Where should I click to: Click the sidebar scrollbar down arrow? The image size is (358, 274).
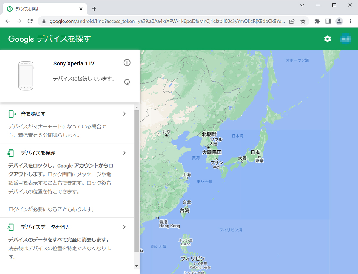[137, 266]
